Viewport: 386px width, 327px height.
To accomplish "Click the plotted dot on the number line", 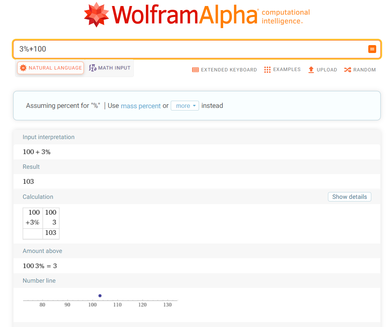I will [100, 296].
